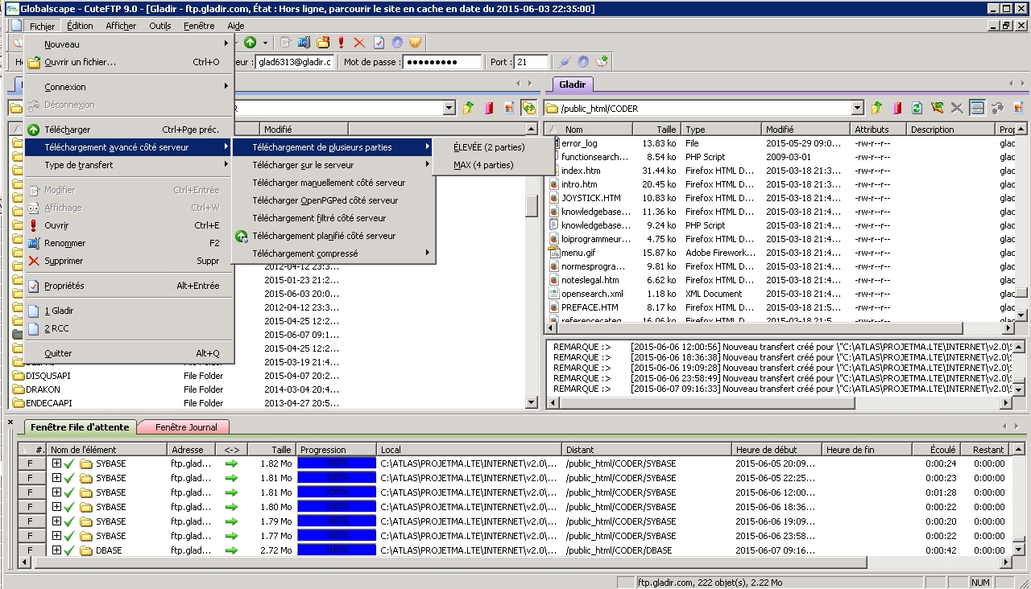The image size is (1031, 589).
Task: Click the red X delete icon in main toolbar
Action: point(359,43)
